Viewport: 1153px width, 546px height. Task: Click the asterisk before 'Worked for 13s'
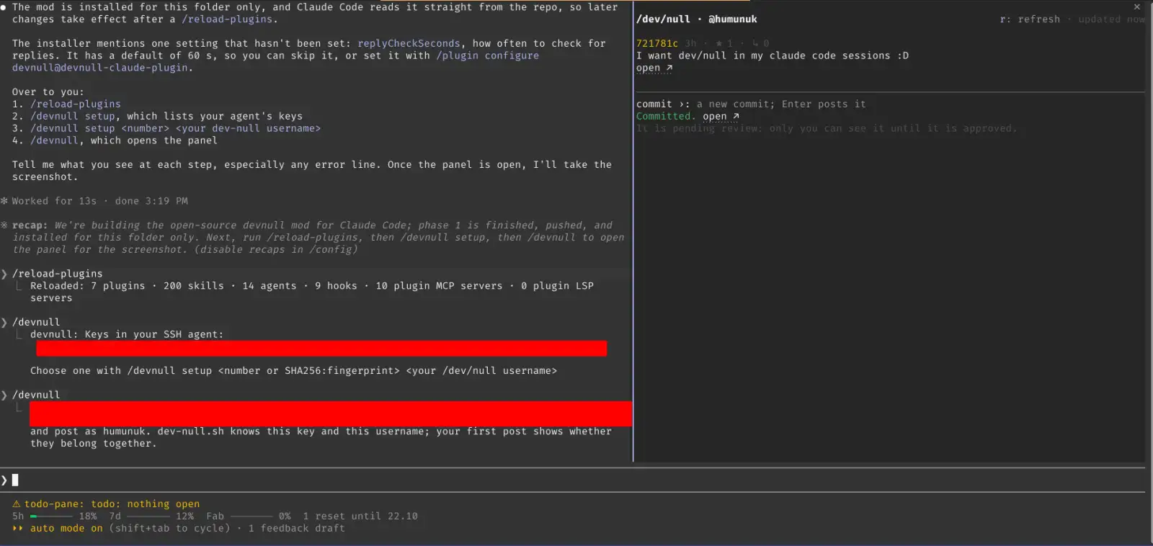pos(4,201)
